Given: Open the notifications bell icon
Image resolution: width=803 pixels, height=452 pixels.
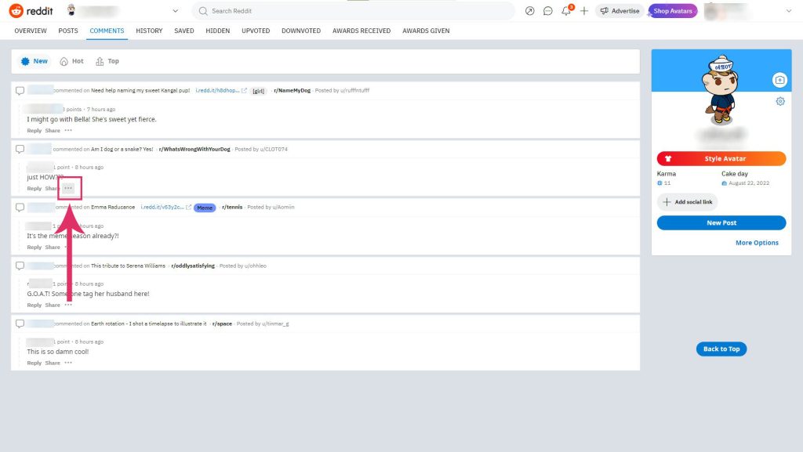Looking at the screenshot, I should click(566, 11).
